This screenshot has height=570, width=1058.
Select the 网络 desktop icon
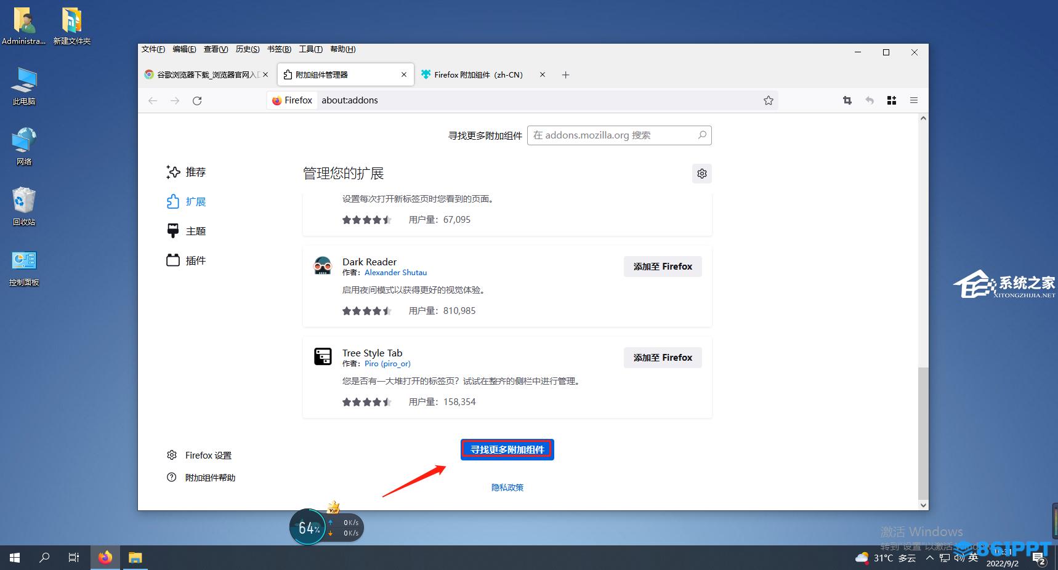click(x=24, y=147)
